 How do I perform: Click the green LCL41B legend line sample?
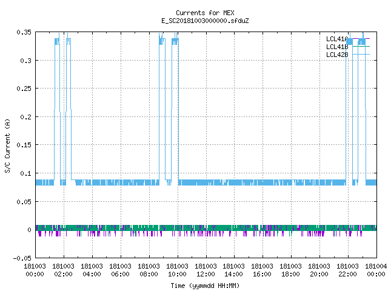[x=361, y=47]
